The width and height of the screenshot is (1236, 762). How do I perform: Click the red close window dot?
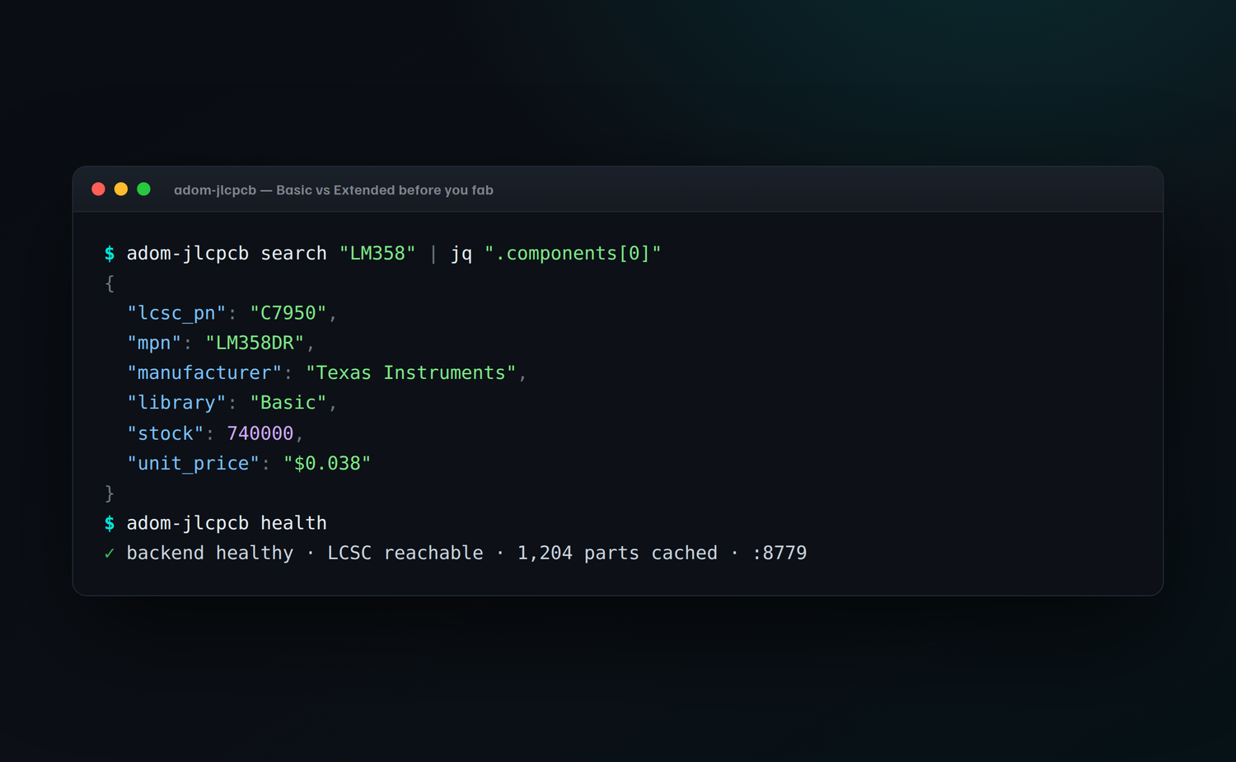[98, 189]
